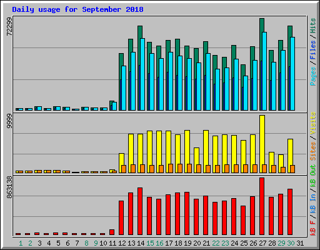Select day label 14 on the x-axis
320x250 pixels.
click(141, 243)
